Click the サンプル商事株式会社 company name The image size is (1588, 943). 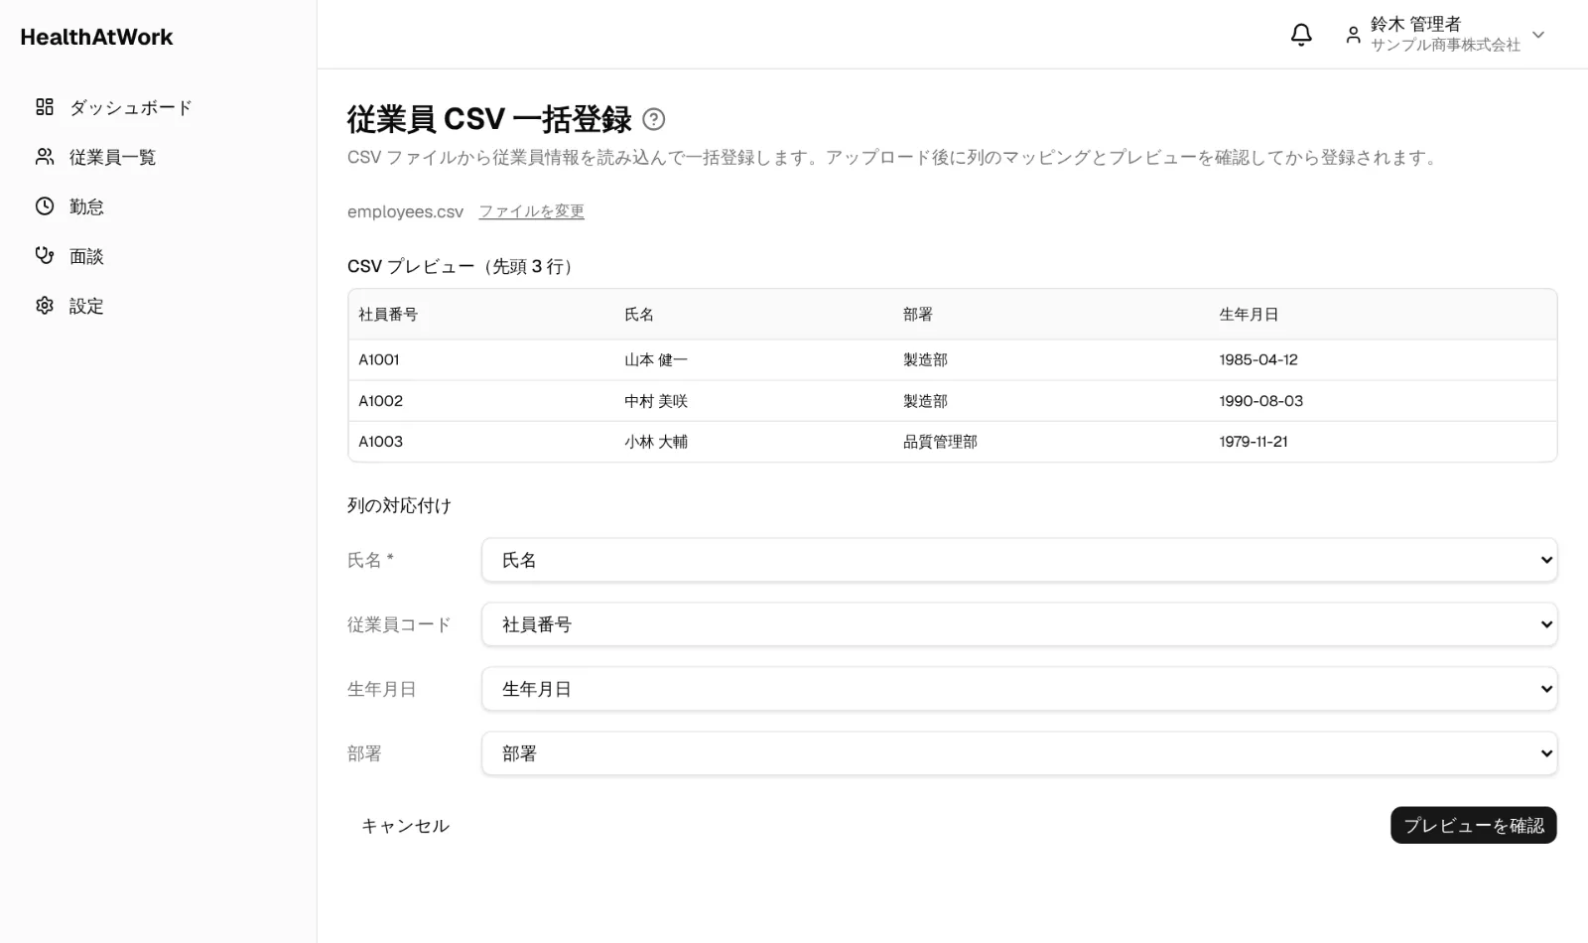[1445, 45]
